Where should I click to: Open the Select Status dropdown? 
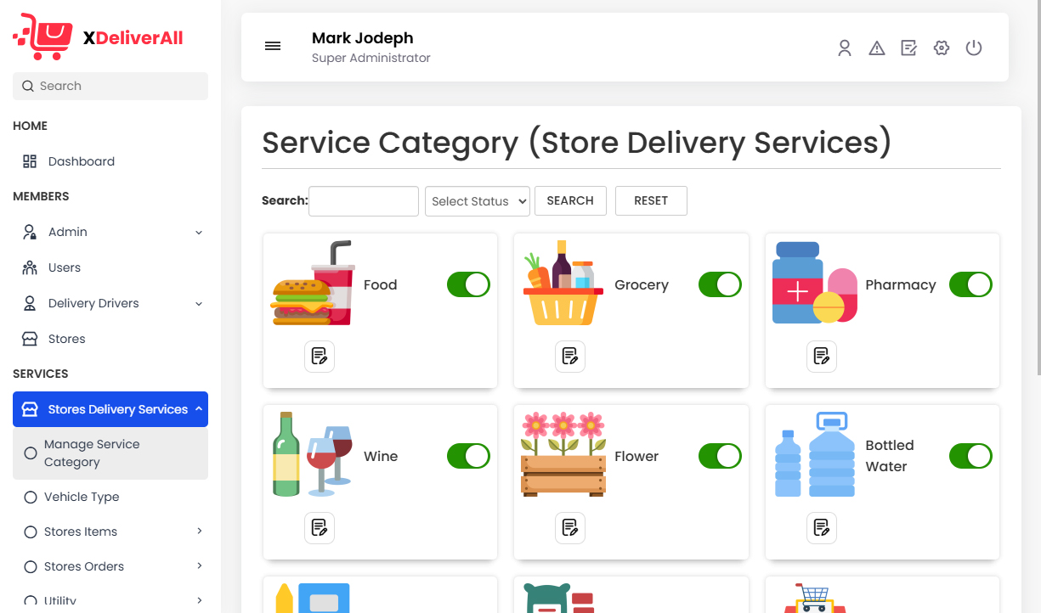pos(478,201)
